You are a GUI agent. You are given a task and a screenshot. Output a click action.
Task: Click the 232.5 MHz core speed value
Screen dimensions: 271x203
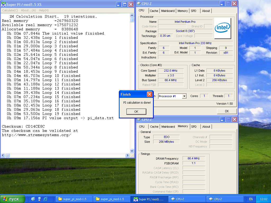click(x=171, y=71)
